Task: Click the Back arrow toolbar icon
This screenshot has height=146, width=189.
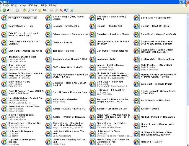Action: (4, 10)
